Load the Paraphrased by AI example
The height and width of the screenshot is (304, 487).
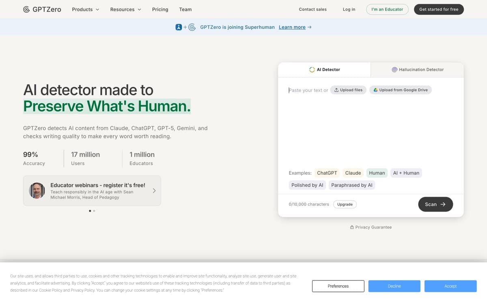click(352, 185)
